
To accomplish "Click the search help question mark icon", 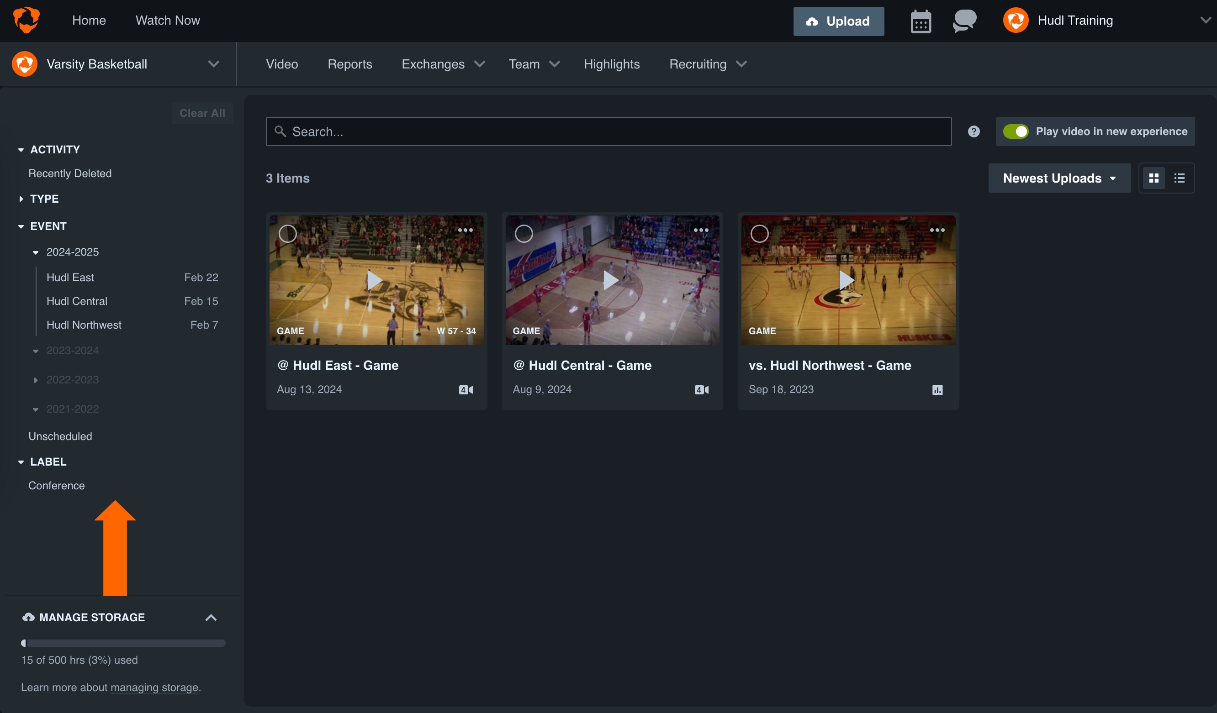I will [974, 131].
